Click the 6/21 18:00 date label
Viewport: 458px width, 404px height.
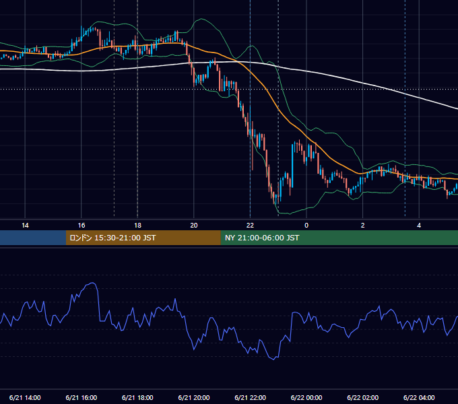tap(137, 397)
